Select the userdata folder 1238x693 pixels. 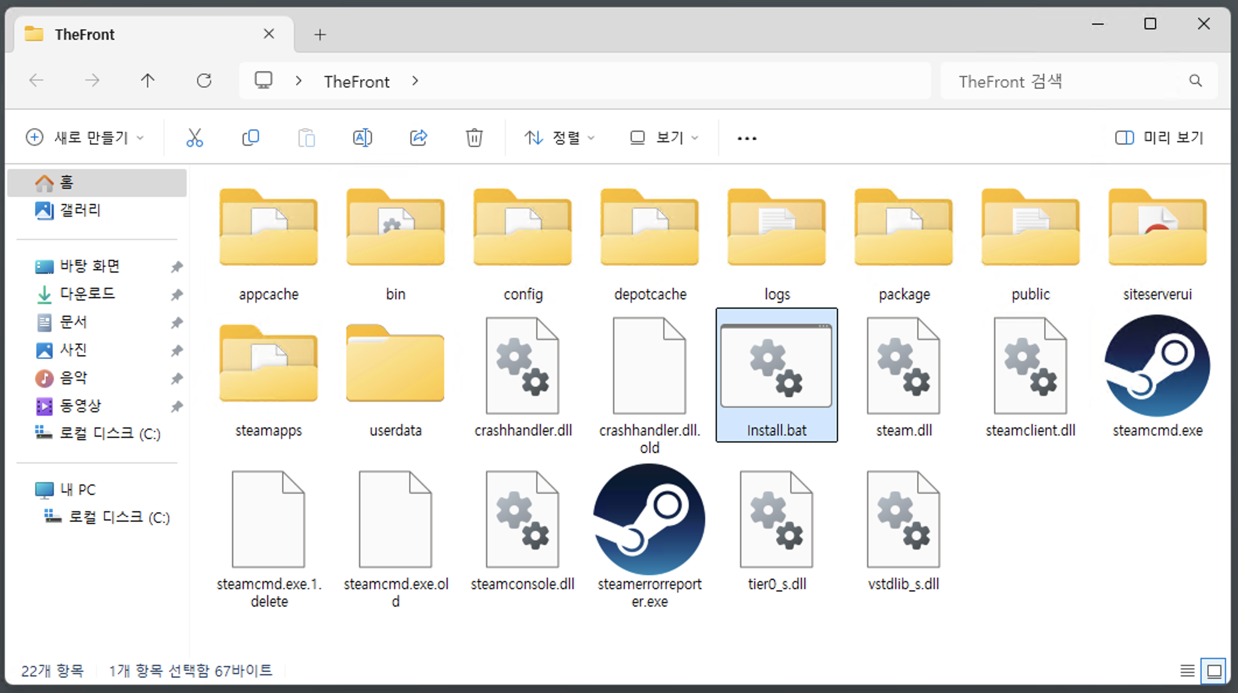395,381
